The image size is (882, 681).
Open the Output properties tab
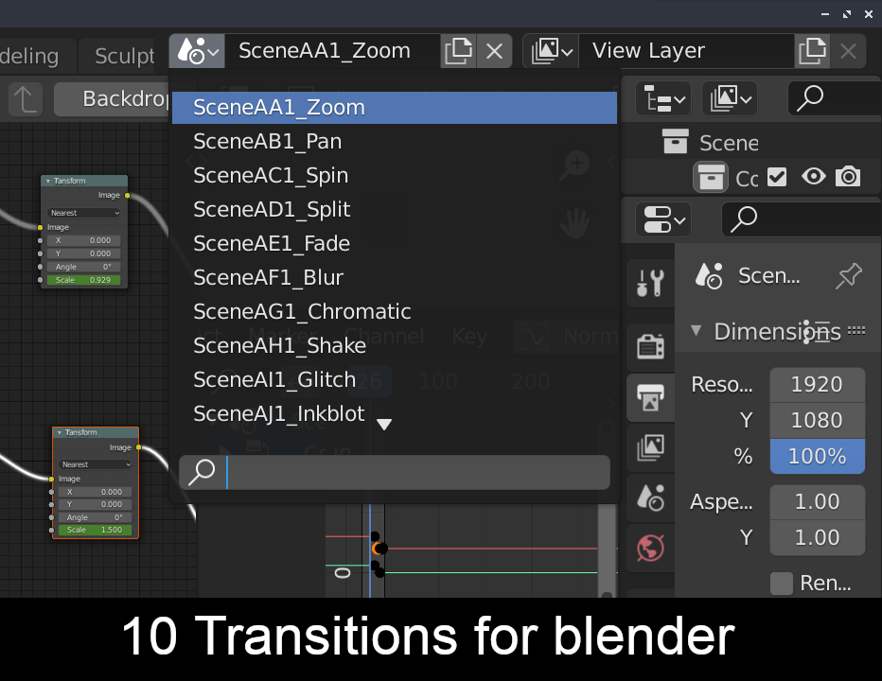click(651, 397)
